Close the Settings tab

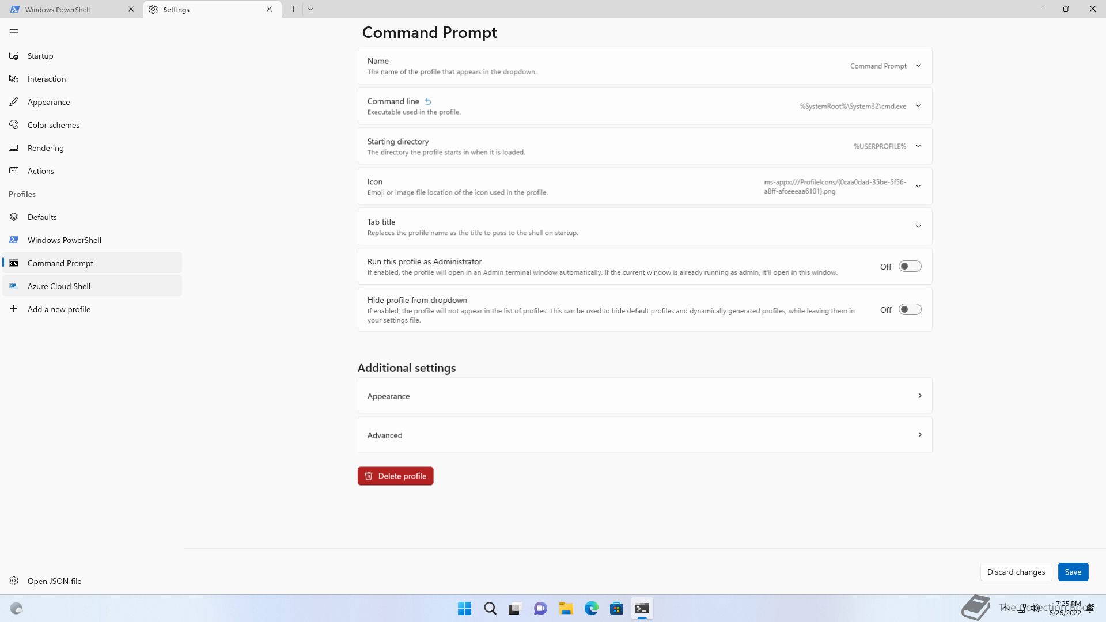tap(269, 9)
